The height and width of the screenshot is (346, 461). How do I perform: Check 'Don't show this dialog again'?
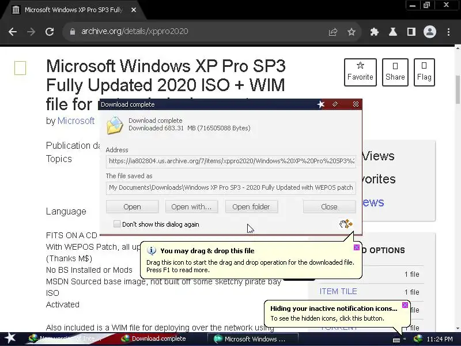point(117,224)
